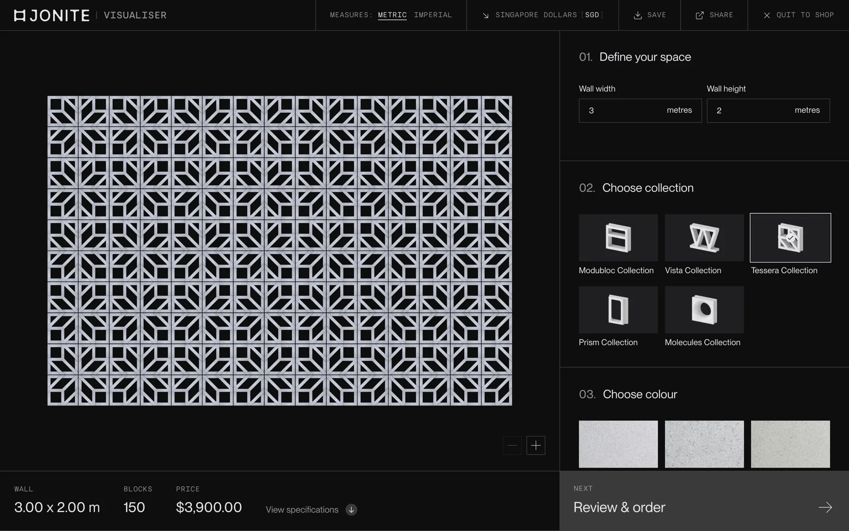
Task: Click the Tessera Collection label
Action: click(x=784, y=270)
